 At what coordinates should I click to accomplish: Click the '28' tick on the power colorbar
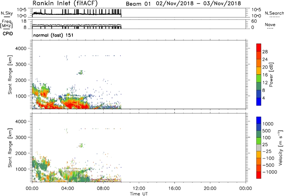[265, 52]
